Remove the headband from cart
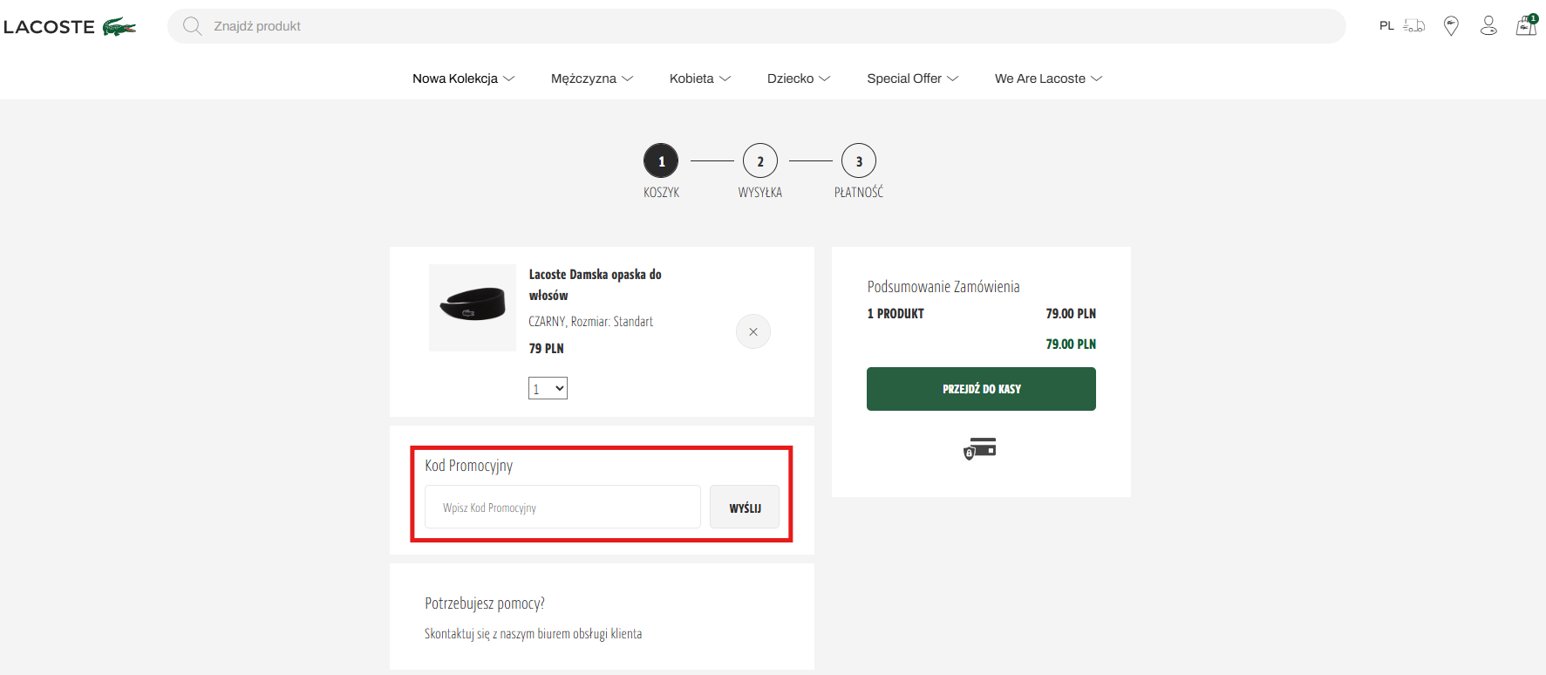This screenshot has height=675, width=1546. pyautogui.click(x=753, y=331)
